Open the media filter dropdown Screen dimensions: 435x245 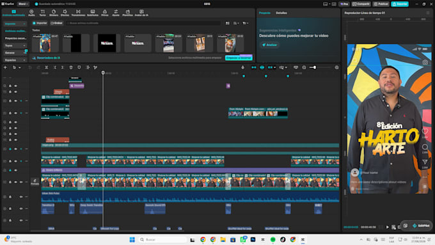pos(246,23)
